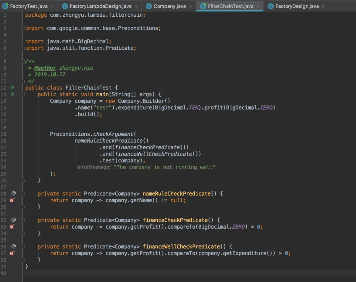Image resolution: width=356 pixels, height=282 pixels.
Task: Click the fold end marker on line 26
Action: coord(22,180)
